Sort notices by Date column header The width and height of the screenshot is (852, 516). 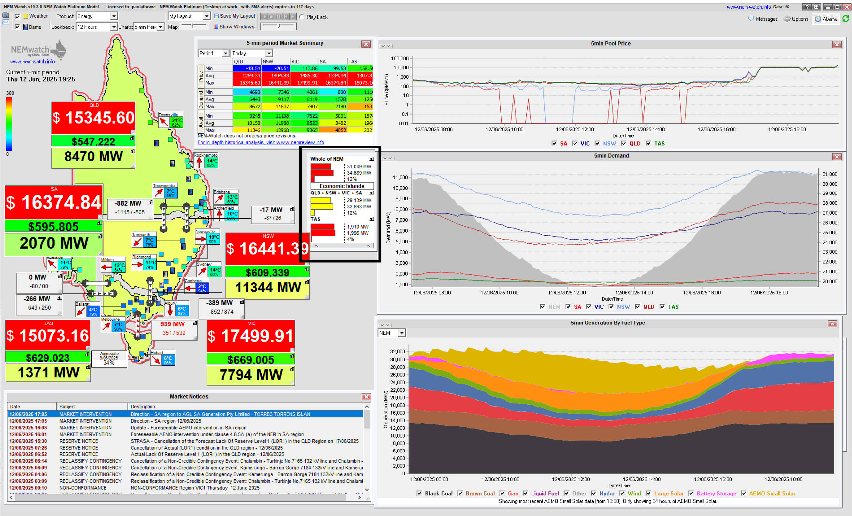pos(32,407)
